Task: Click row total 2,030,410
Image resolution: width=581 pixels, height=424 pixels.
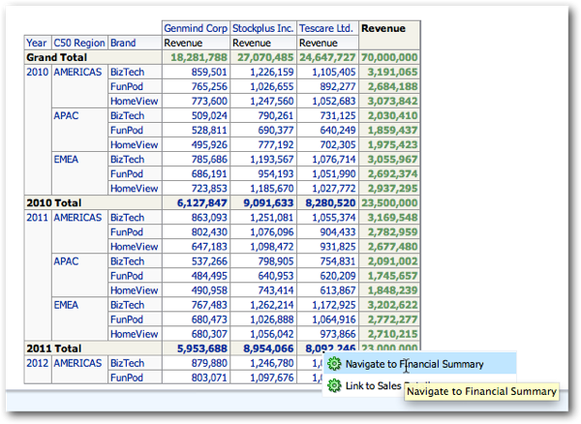Action: (x=392, y=115)
